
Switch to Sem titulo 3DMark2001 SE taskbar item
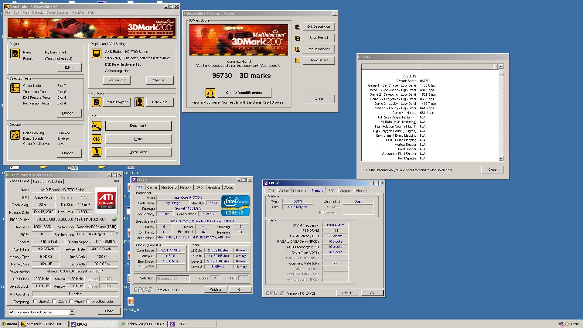44,324
